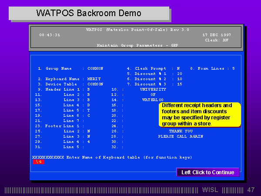261x196 pixels.
Task: Select the Discount % 3 value 15
Action: [x=179, y=84]
